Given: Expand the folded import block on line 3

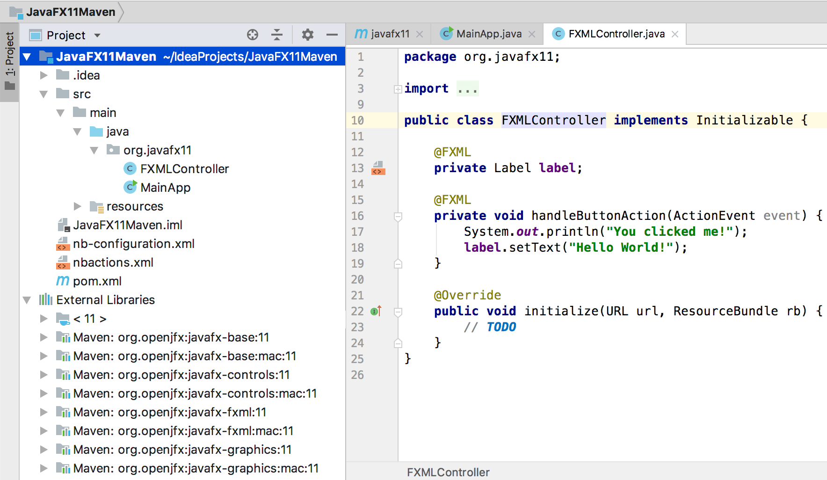Looking at the screenshot, I should (398, 89).
